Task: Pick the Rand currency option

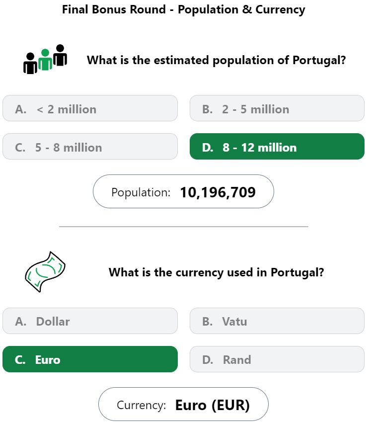Action: point(277,359)
